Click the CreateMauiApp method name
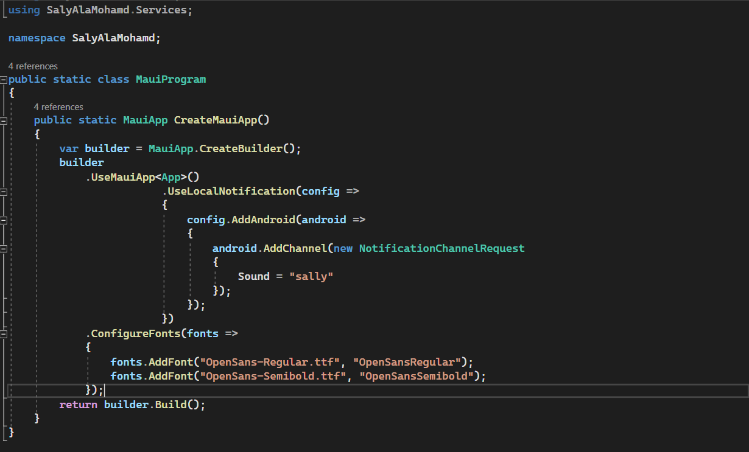 pyautogui.click(x=216, y=120)
